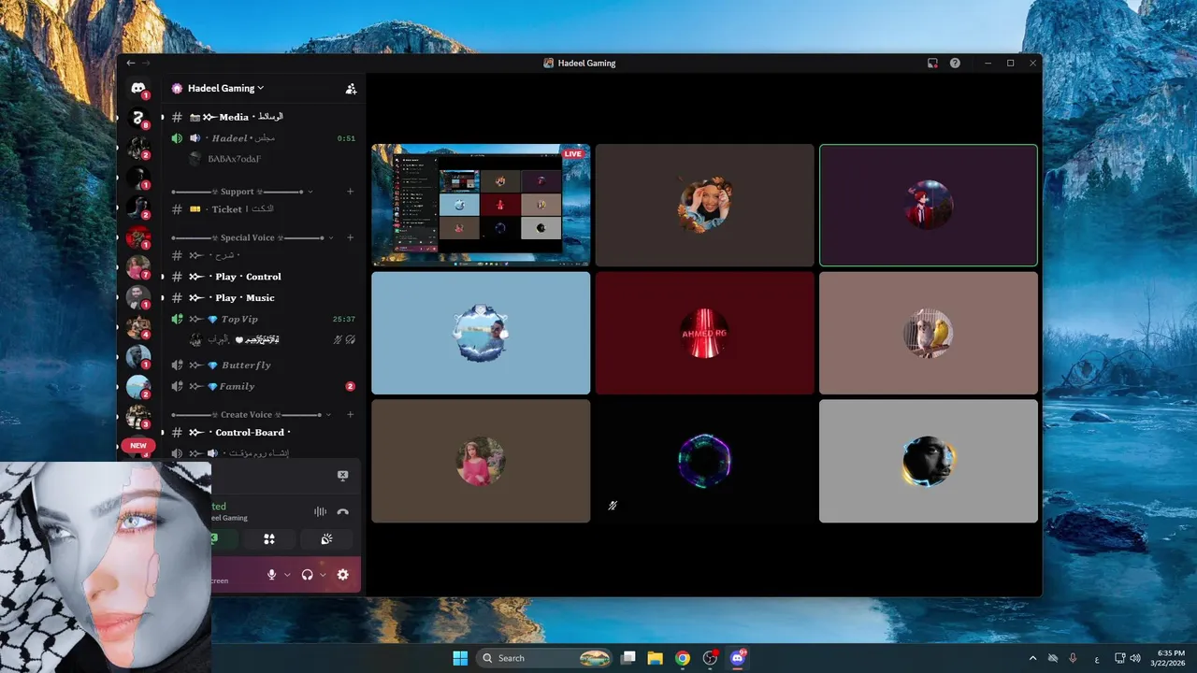The width and height of the screenshot is (1197, 673).
Task: Disconnect from voice with hang-up icon
Action: pyautogui.click(x=342, y=511)
